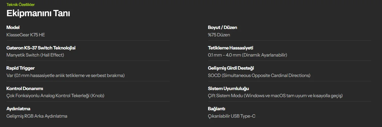Select the Boyut / Düzen label

pyautogui.click(x=223, y=28)
